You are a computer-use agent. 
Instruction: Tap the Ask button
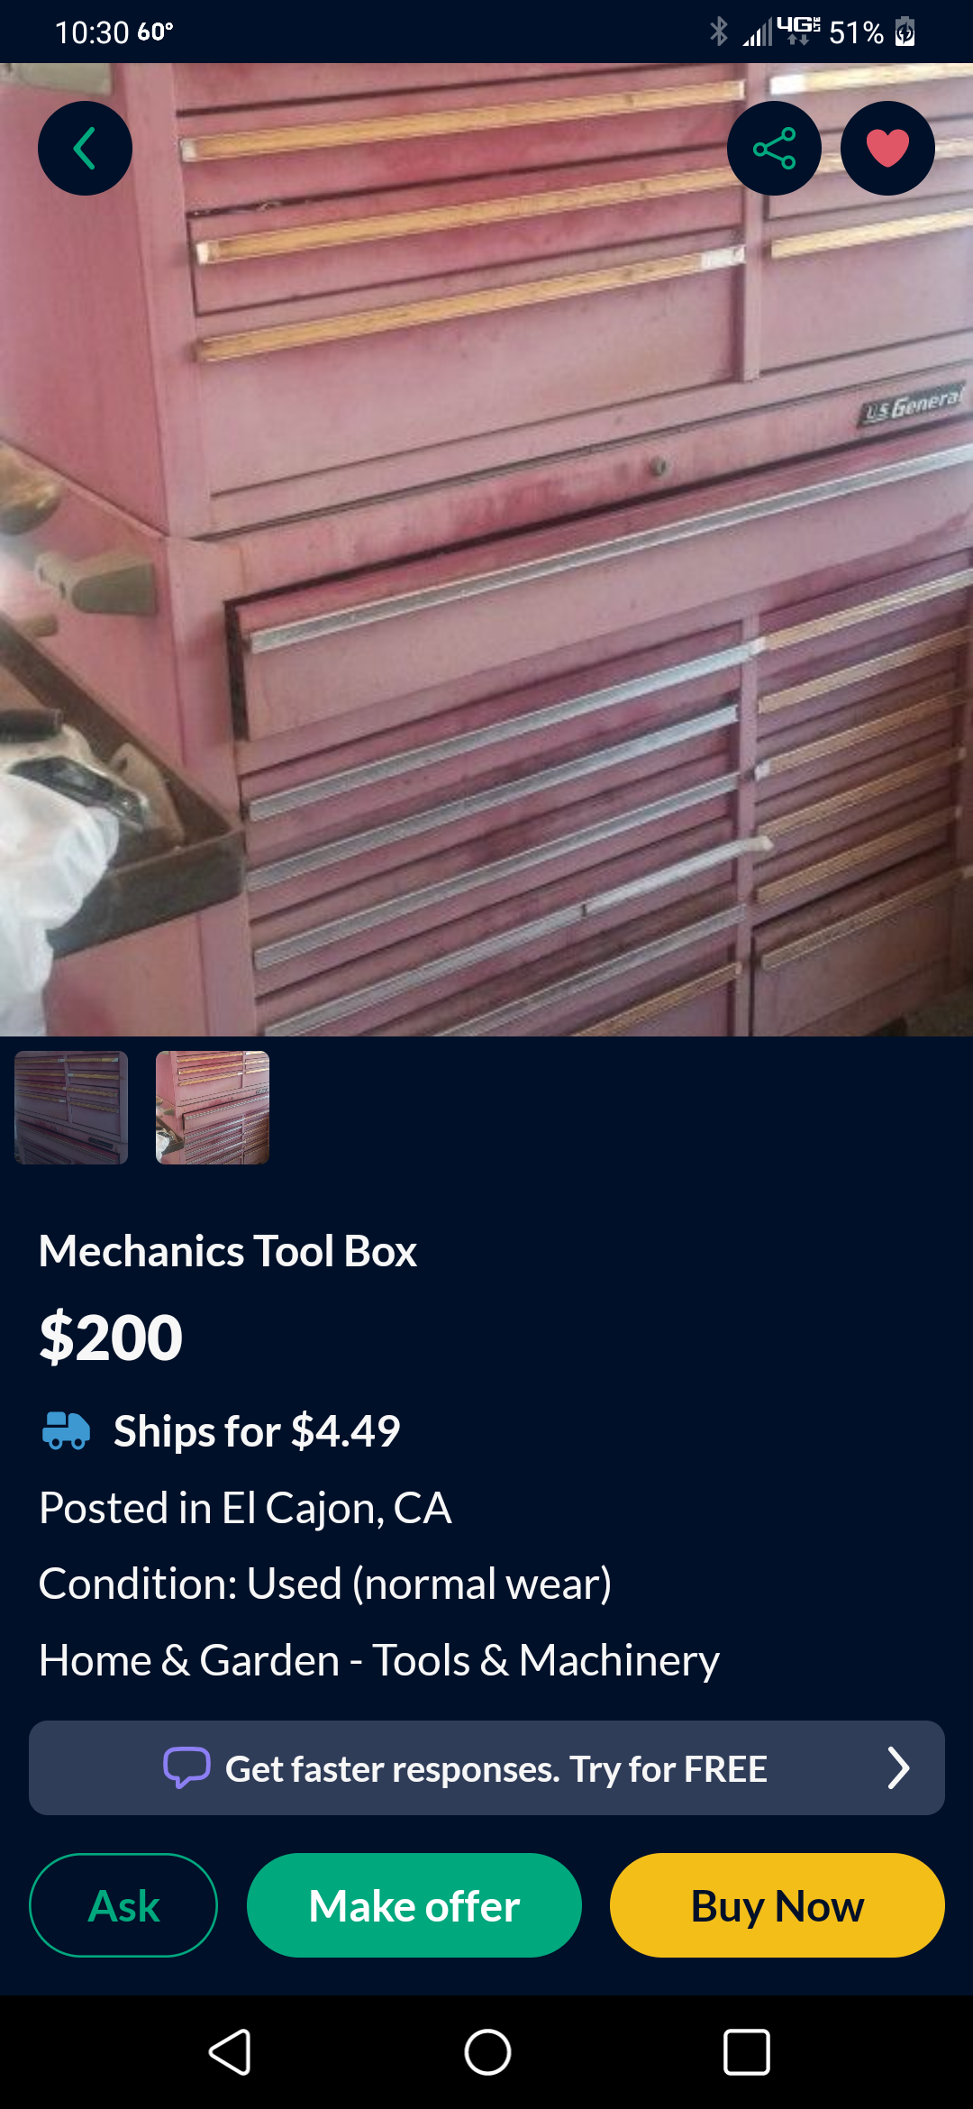pyautogui.click(x=123, y=1905)
